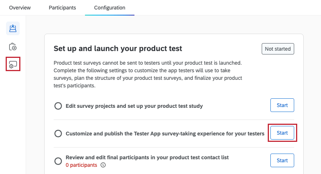Screen dimensions: 321x174
Task: Click the Not started status badge
Action: tap(278, 49)
